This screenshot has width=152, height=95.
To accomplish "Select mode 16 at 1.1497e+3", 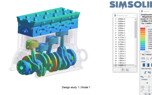I will tap(124, 51).
